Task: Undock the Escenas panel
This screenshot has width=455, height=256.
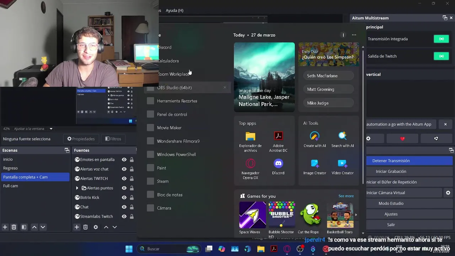Action: [x=67, y=150]
